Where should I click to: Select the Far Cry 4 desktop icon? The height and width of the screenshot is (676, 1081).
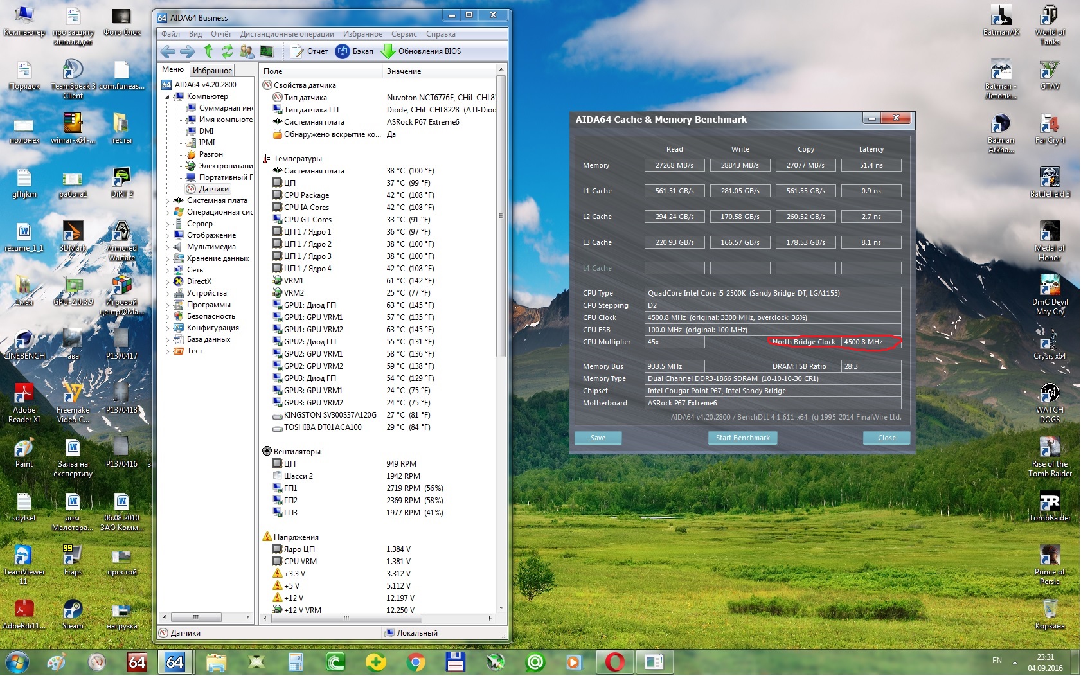(x=1050, y=129)
